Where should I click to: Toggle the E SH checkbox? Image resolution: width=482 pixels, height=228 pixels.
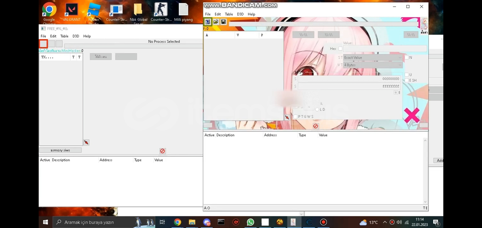407,80
